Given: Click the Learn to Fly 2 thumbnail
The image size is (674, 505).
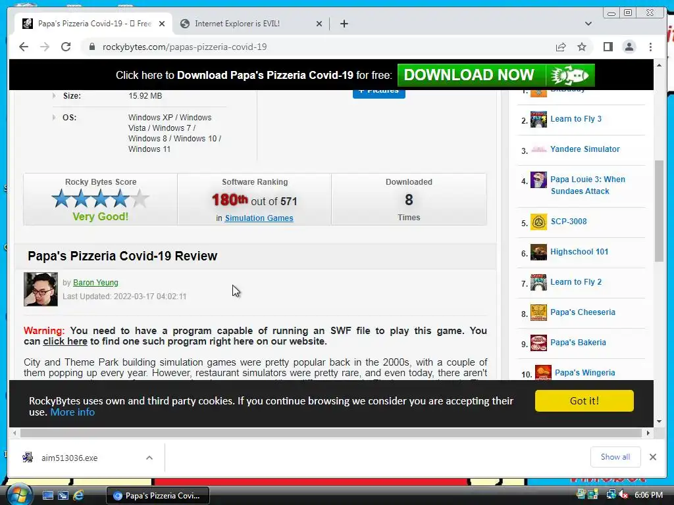Looking at the screenshot, I should 538,283.
